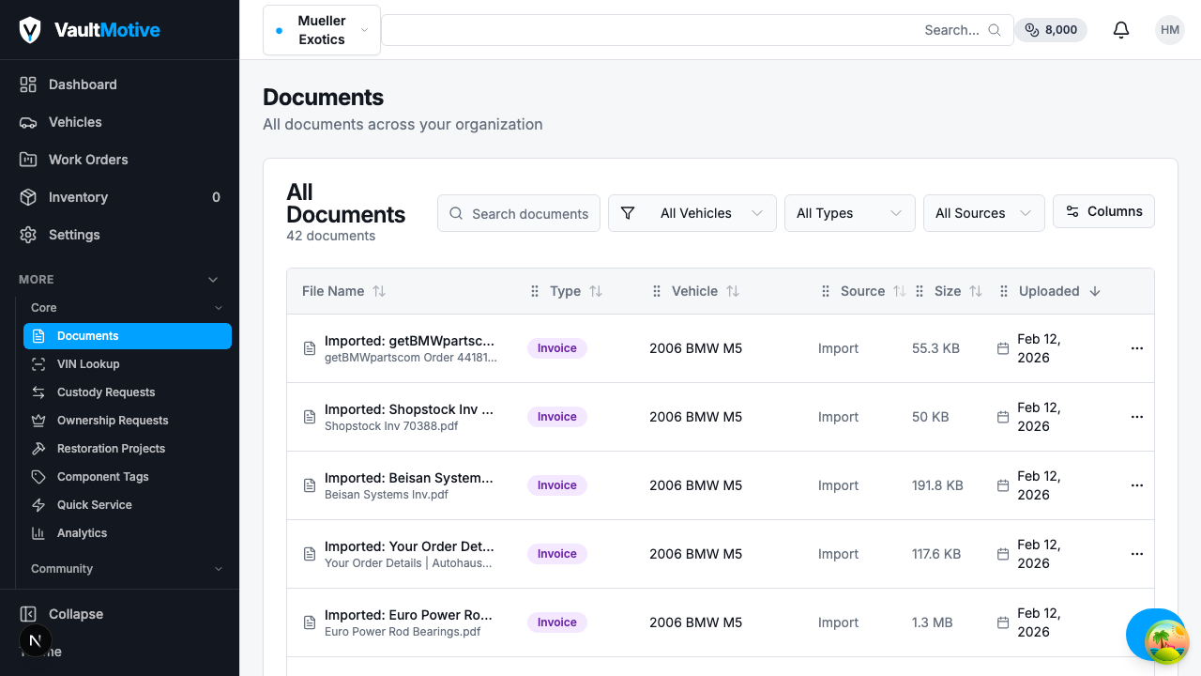Select Documents in the Core menu
Viewport: 1201px width, 676px height.
tap(128, 336)
